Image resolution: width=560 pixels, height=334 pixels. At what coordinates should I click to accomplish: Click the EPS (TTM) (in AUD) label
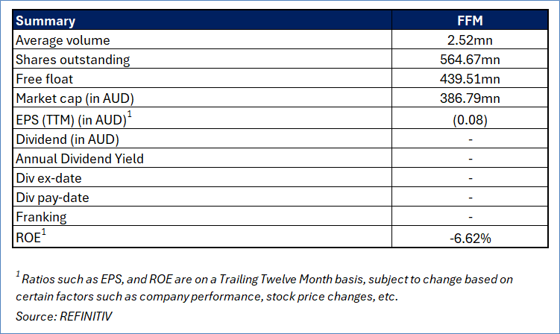point(74,119)
